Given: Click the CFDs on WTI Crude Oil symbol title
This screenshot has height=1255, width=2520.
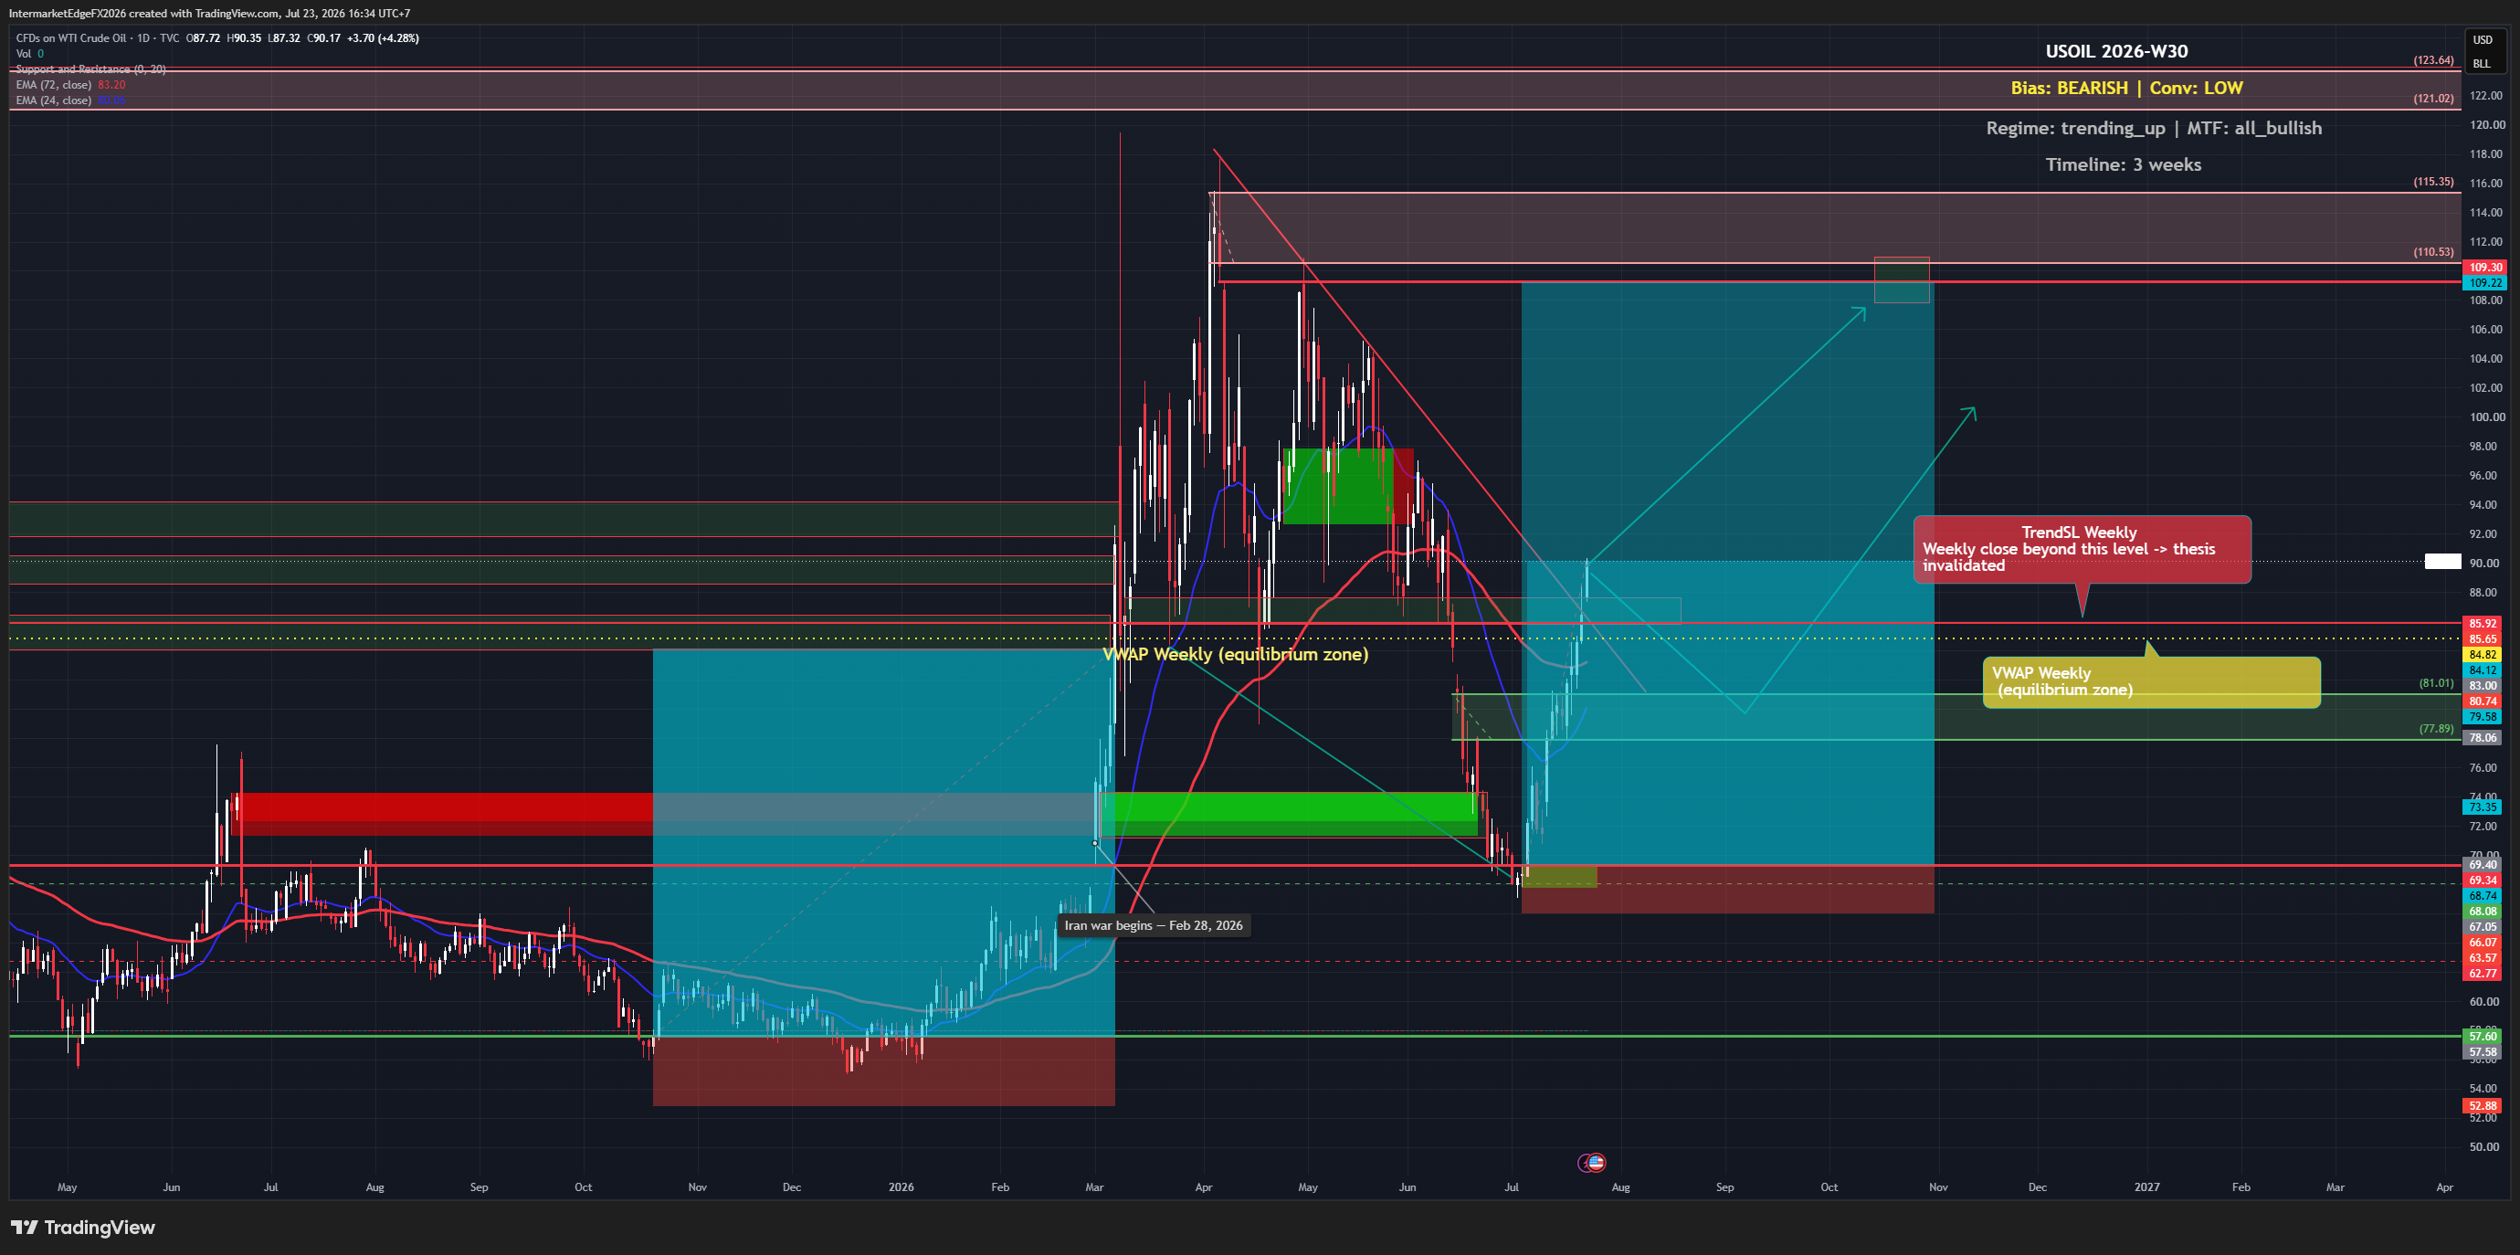Looking at the screenshot, I should [x=70, y=38].
